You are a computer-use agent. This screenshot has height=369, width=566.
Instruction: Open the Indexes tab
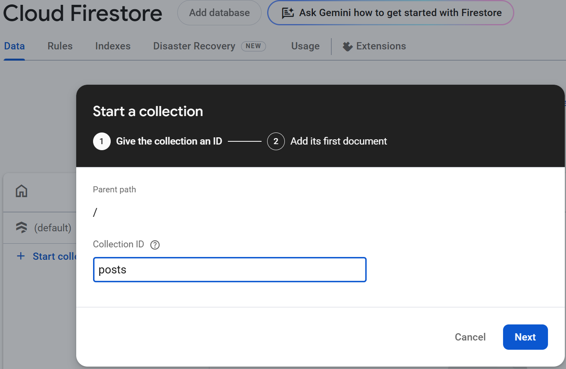[x=113, y=46]
